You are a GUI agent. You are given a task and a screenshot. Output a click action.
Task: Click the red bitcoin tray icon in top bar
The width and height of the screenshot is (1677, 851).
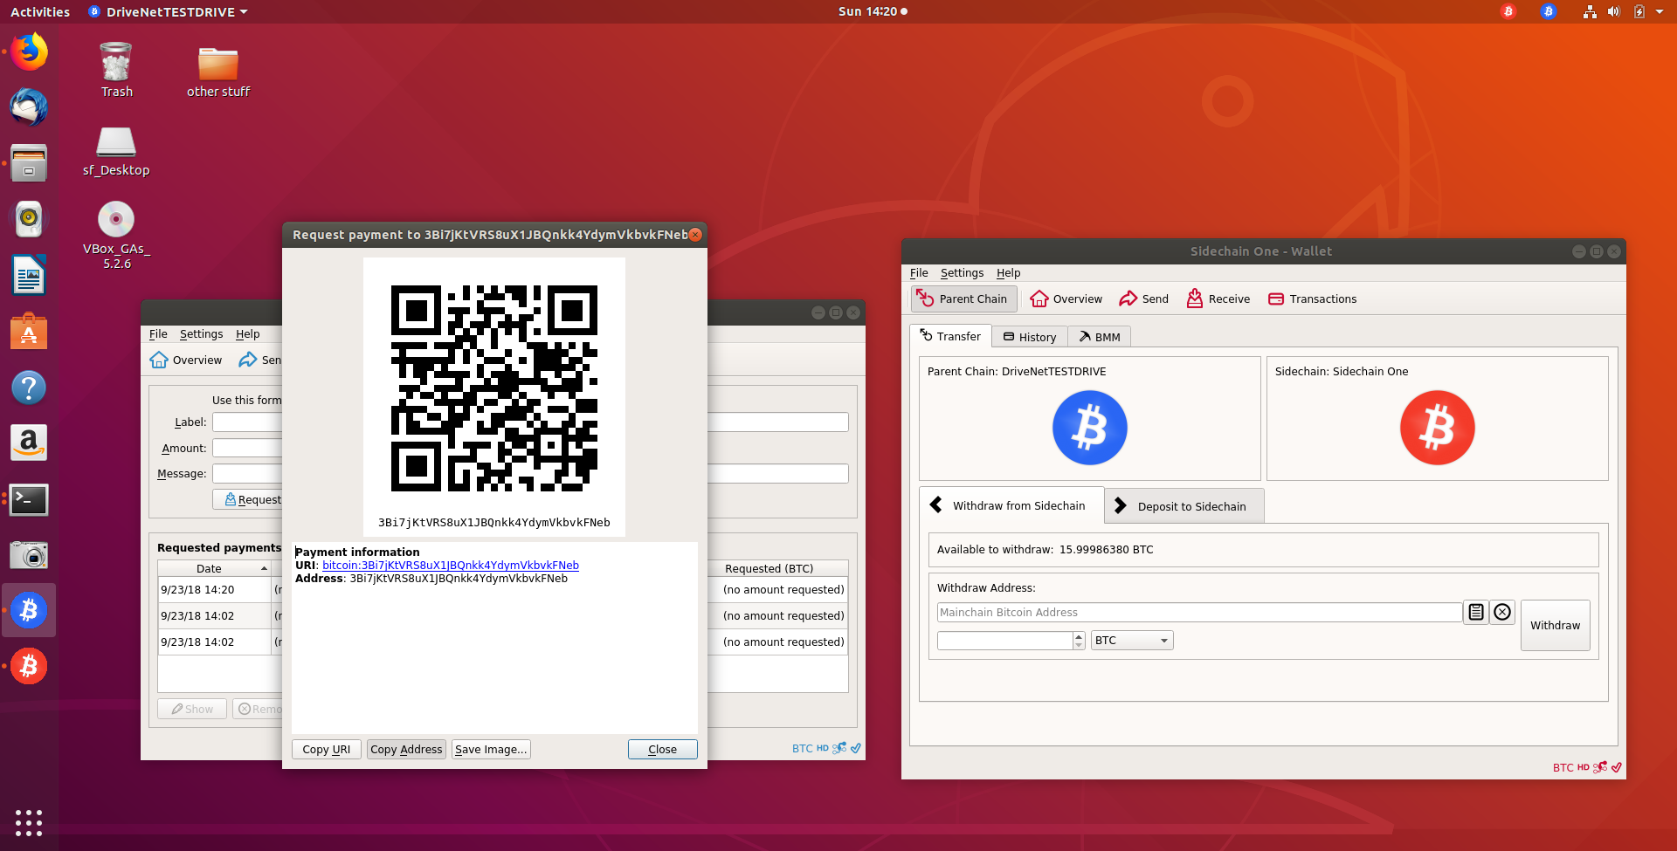(x=1508, y=11)
